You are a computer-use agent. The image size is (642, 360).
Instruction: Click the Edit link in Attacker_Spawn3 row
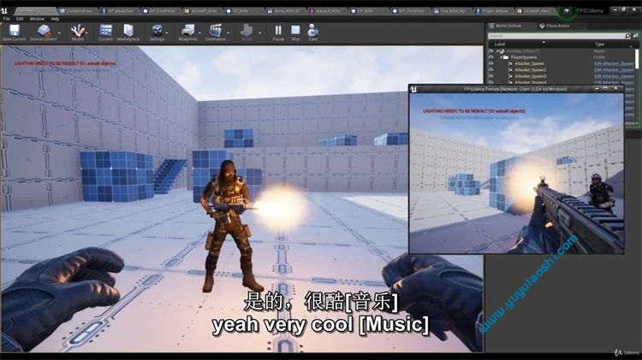coord(614,76)
